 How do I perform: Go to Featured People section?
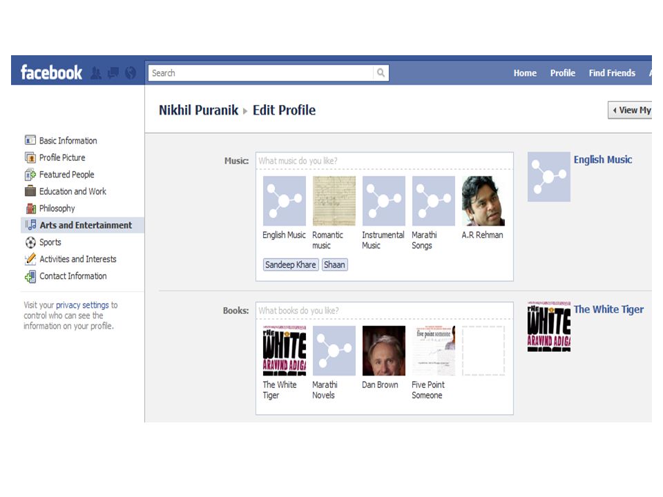click(x=66, y=174)
